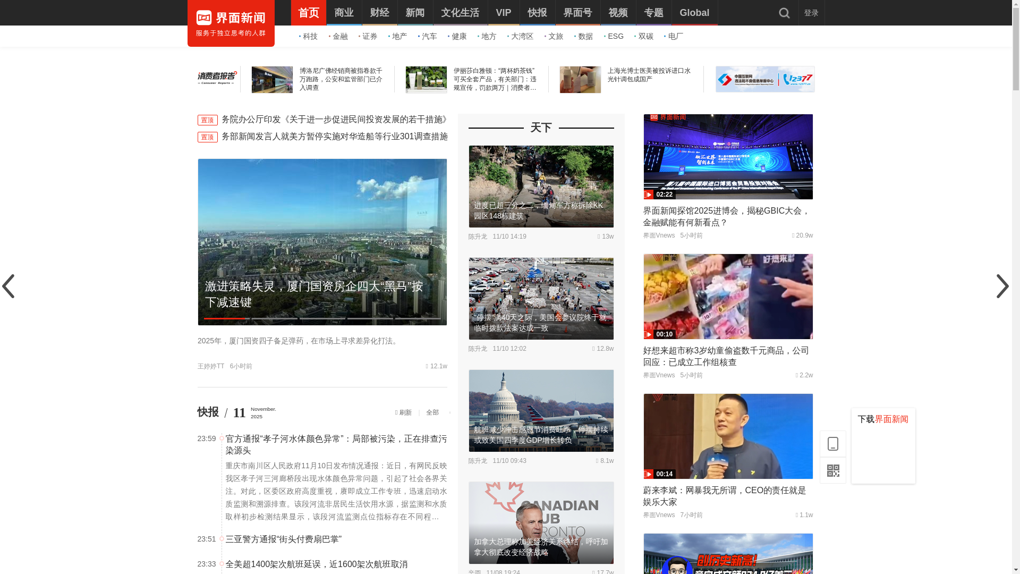Click the mobile phone download icon

[x=832, y=444]
